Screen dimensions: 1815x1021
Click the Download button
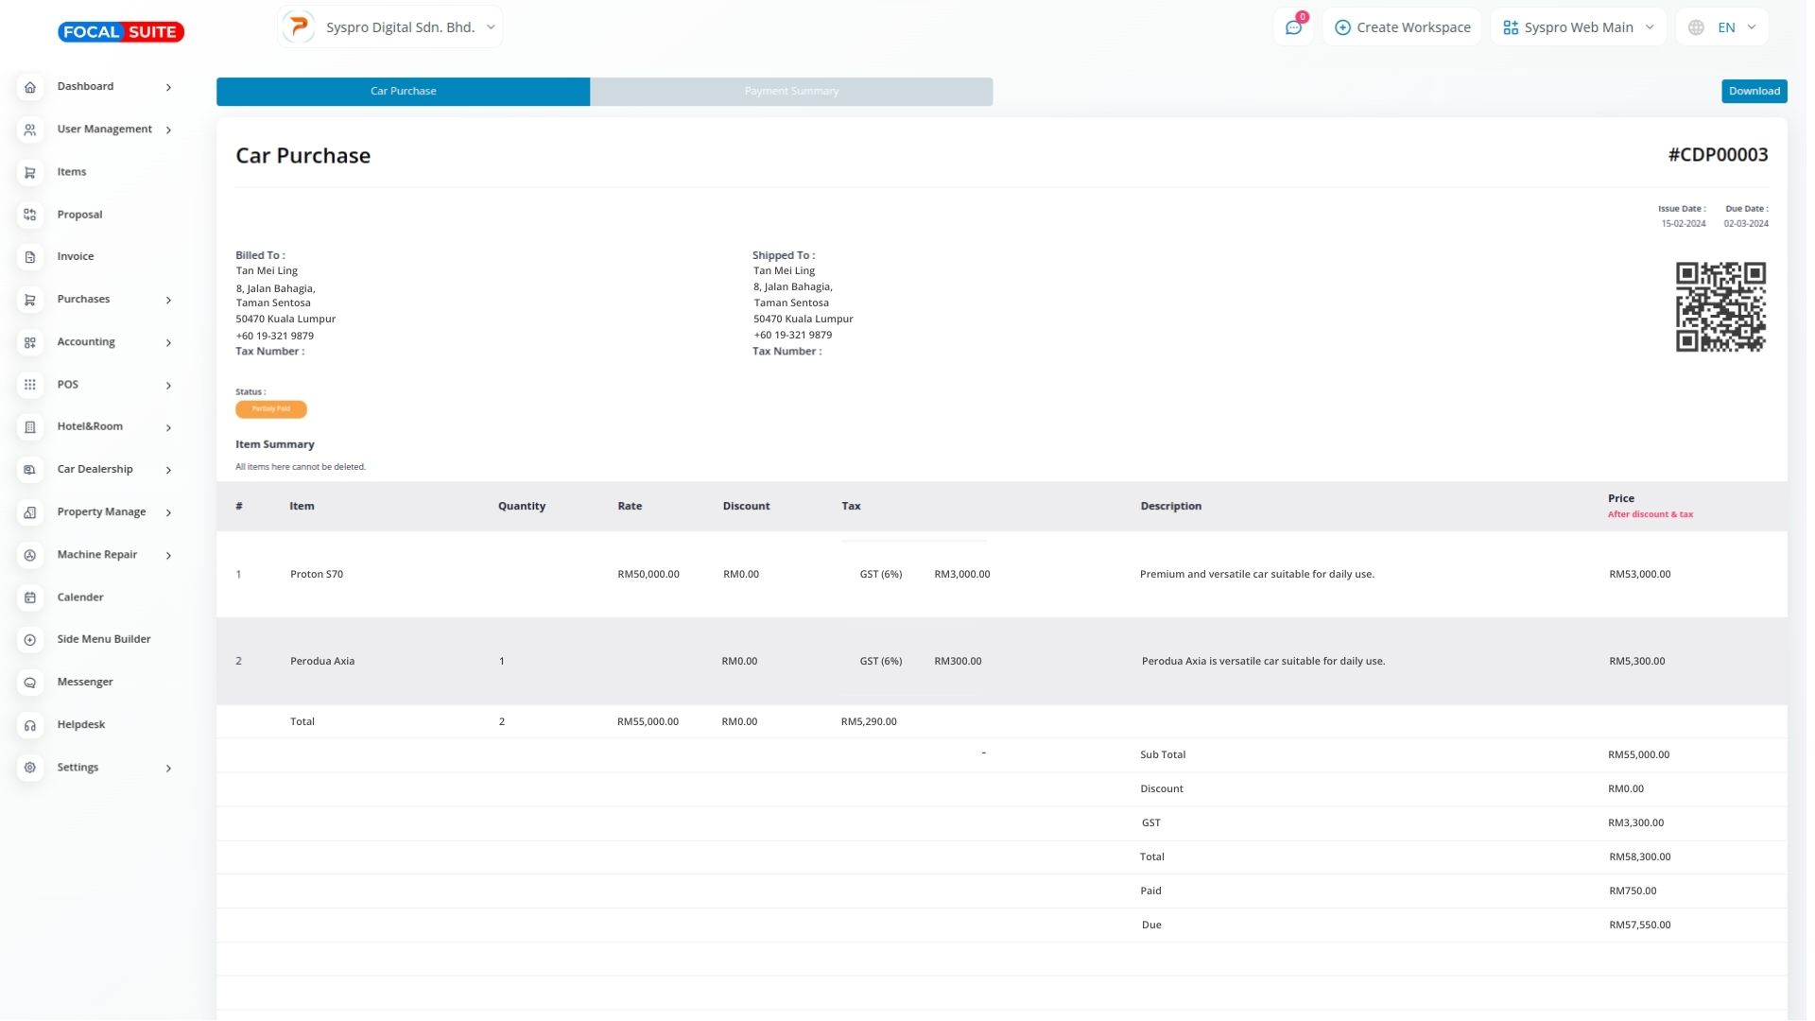click(x=1754, y=92)
